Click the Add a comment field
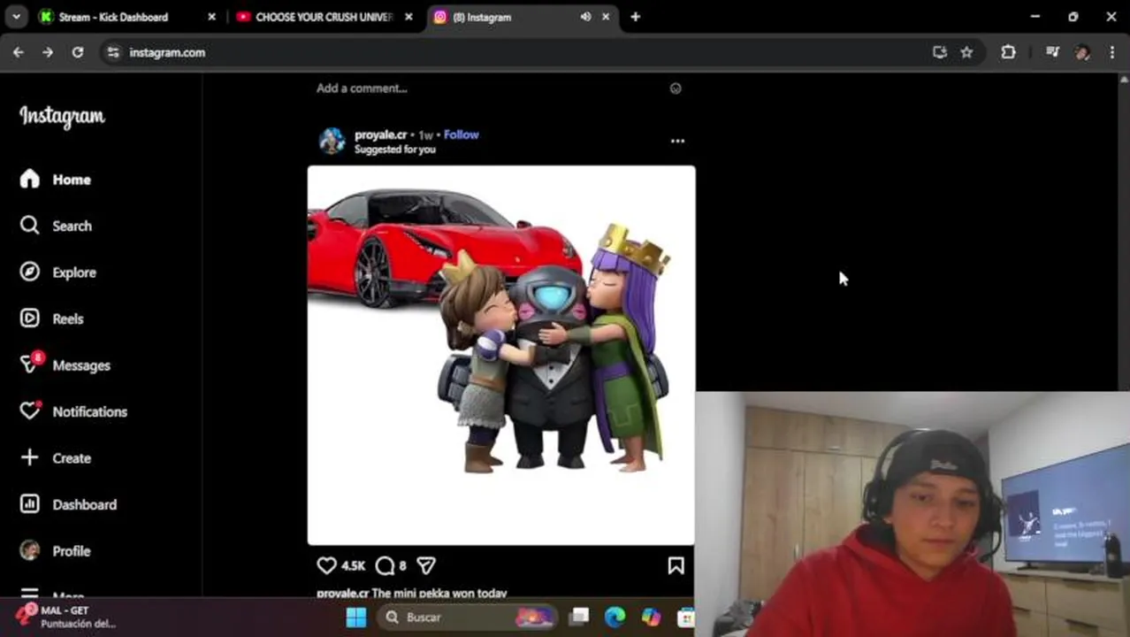Image resolution: width=1130 pixels, height=637 pixels. coord(362,88)
